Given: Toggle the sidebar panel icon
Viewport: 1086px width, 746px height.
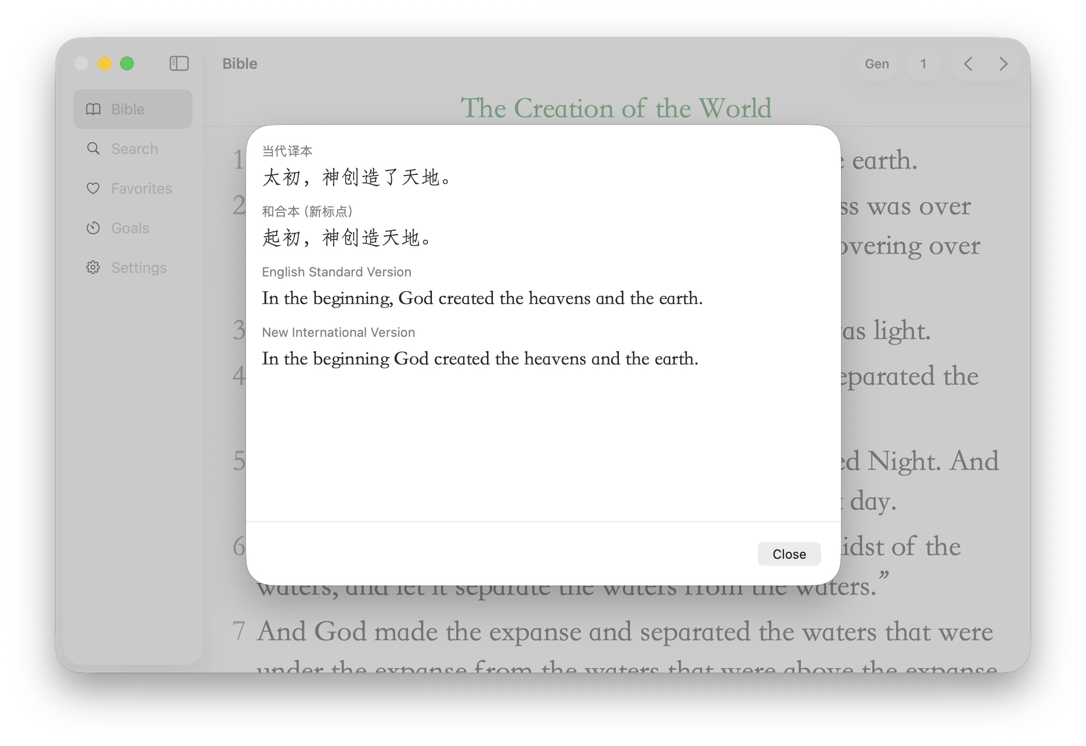Looking at the screenshot, I should 179,63.
